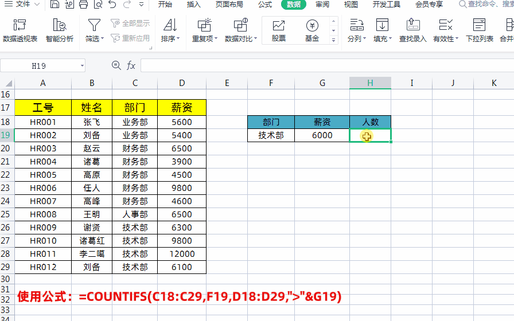The height and width of the screenshot is (321, 514).
Task: Click 重新应用 reapply filter button
Action: pyautogui.click(x=130, y=38)
